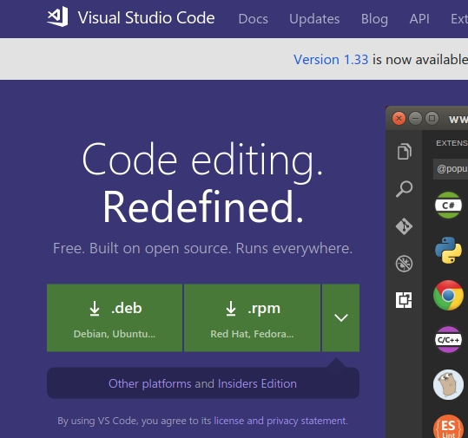Viewport: 468px width, 438px height.
Task: Open the Debug bug icon
Action: tap(404, 264)
